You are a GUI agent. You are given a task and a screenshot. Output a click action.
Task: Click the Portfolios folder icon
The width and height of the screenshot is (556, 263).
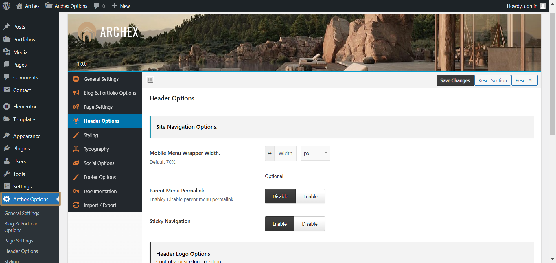[7, 39]
